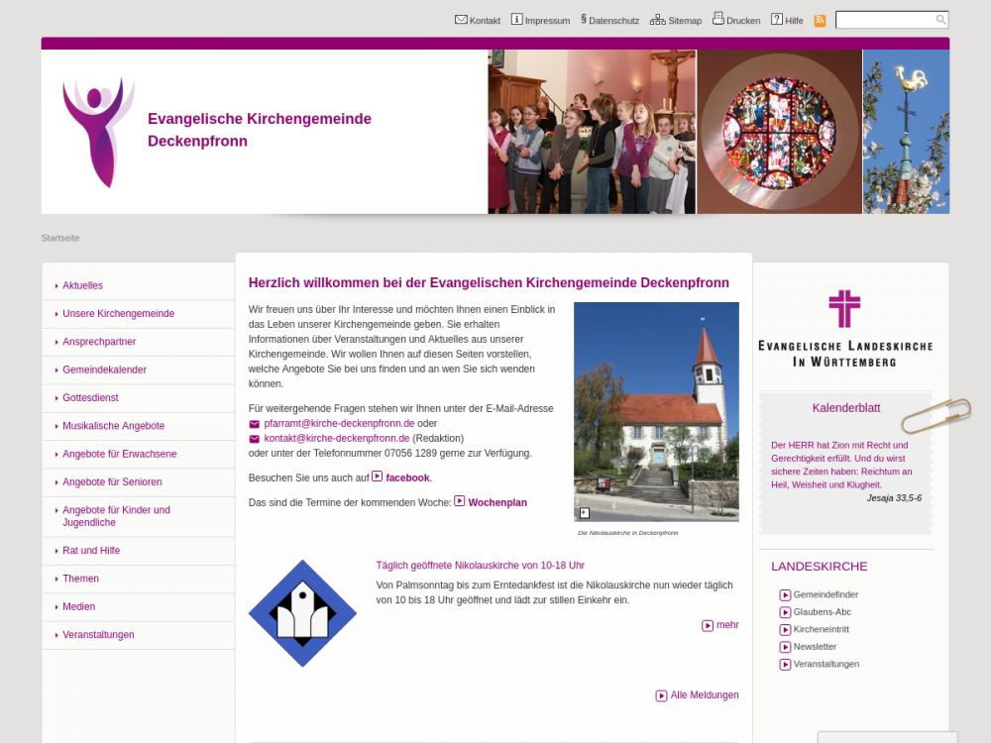Expand Musikalische Angebote in sidebar
This screenshot has height=743, width=991.
pyautogui.click(x=113, y=426)
